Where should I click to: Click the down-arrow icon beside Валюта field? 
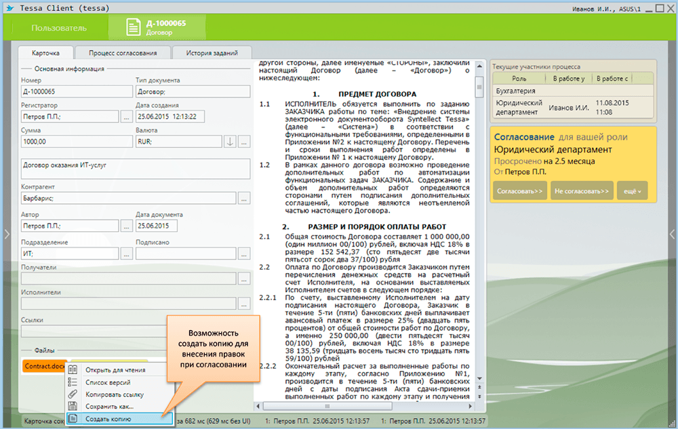click(x=230, y=141)
